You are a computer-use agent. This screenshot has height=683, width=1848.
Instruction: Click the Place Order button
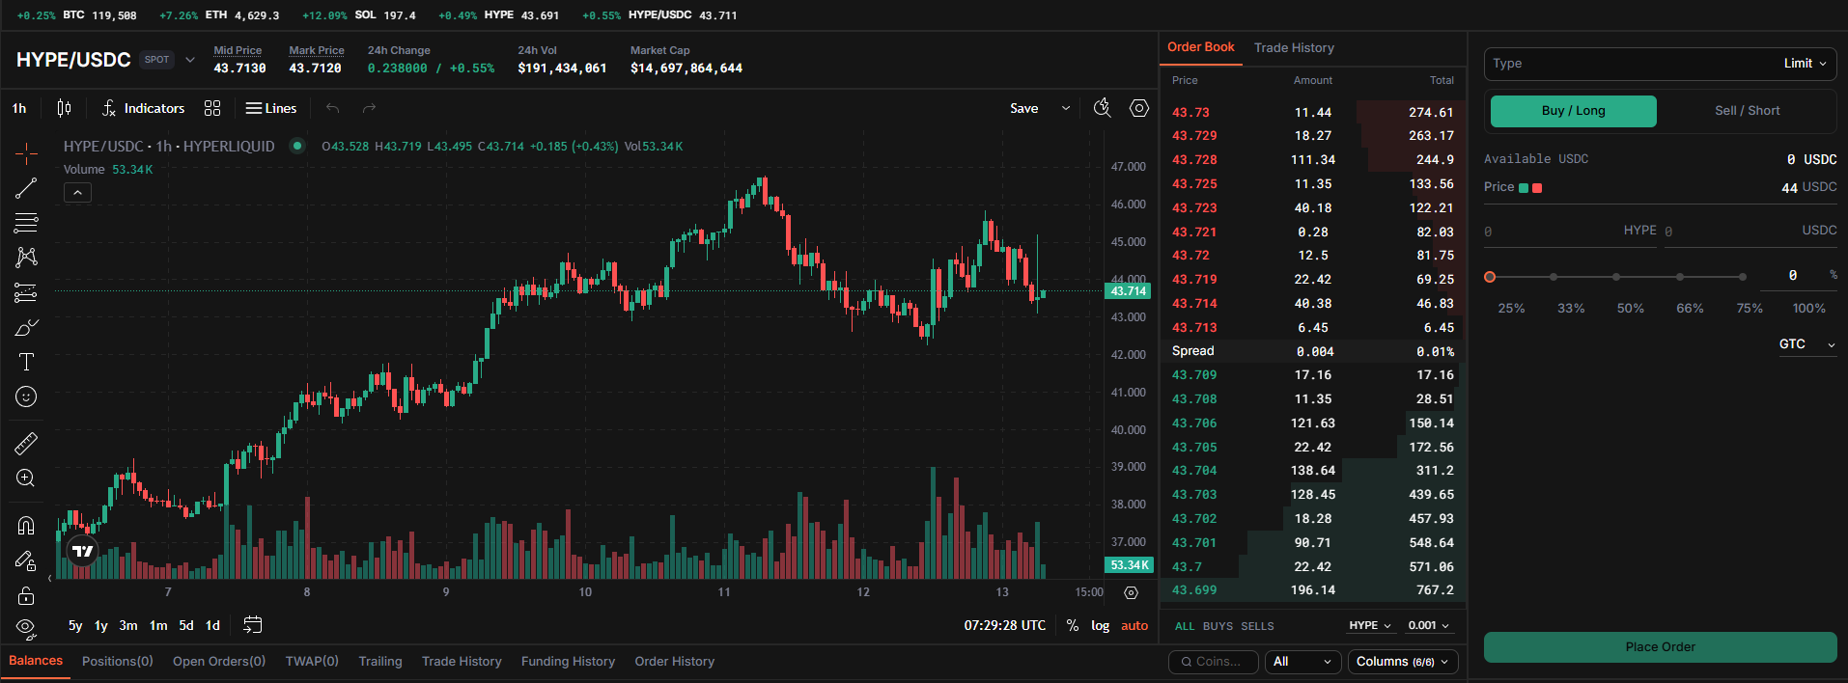tap(1660, 647)
